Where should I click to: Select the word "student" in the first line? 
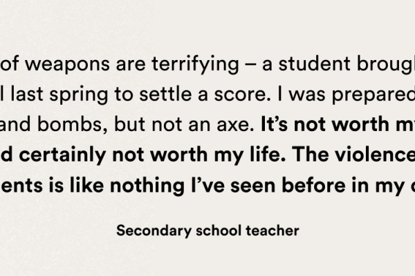point(315,63)
